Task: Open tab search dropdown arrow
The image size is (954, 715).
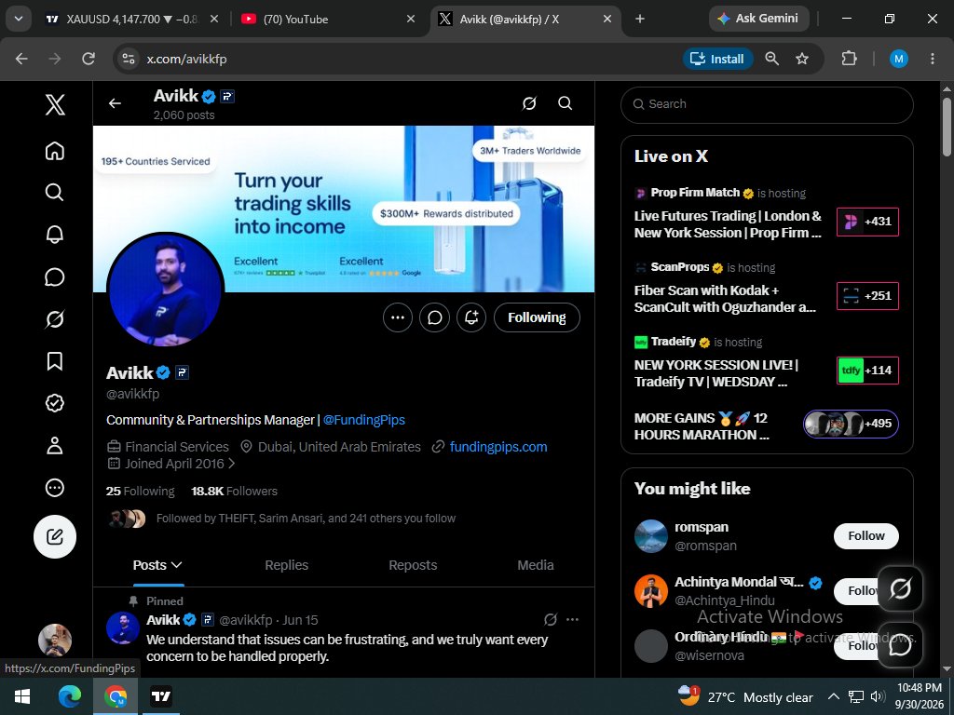Action: click(19, 19)
